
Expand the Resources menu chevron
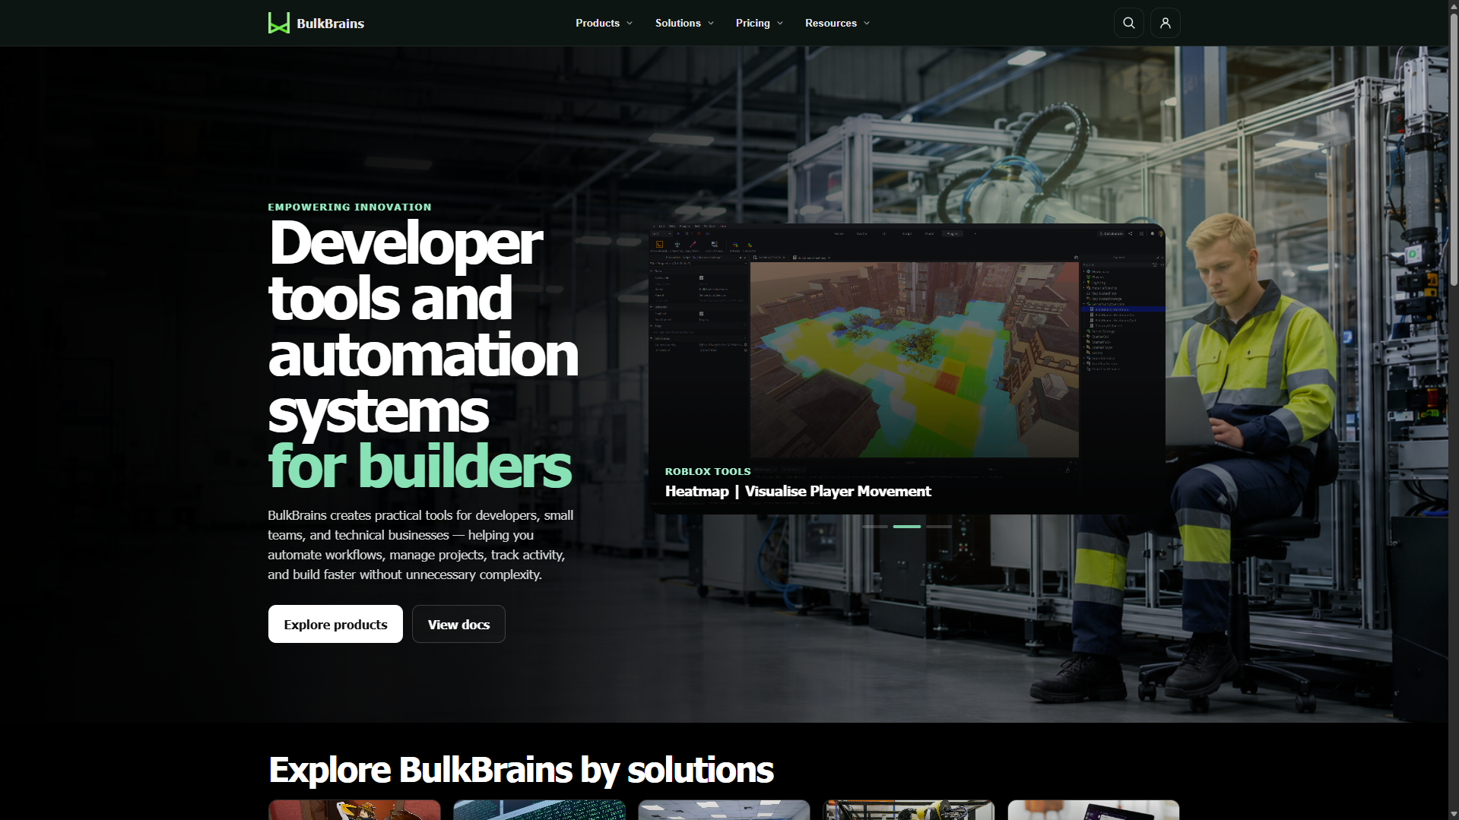point(867,24)
